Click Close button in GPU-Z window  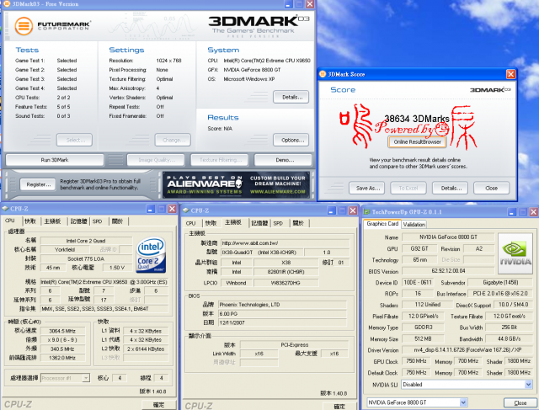tap(520, 402)
